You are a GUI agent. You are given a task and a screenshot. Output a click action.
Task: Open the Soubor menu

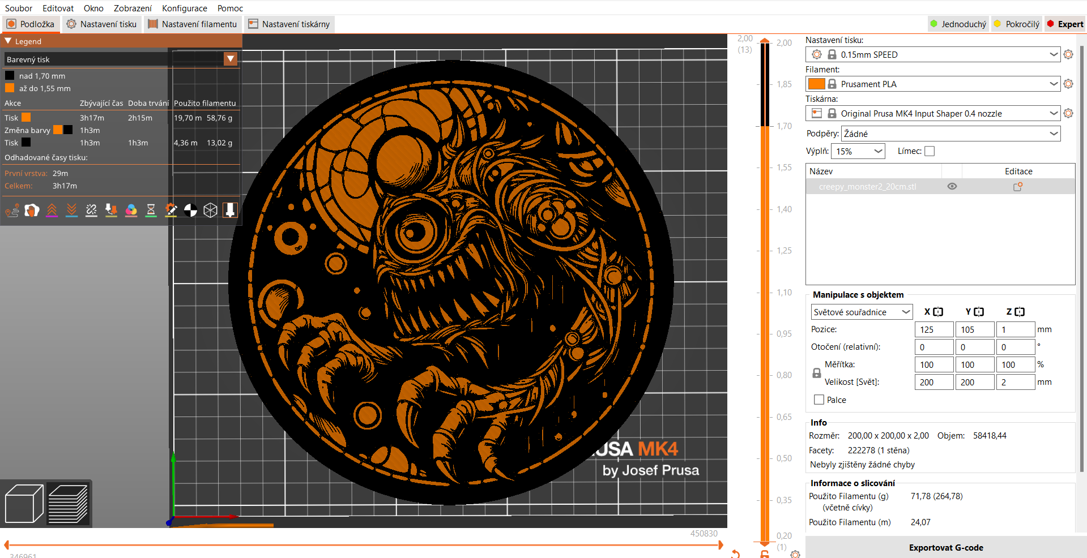point(19,8)
